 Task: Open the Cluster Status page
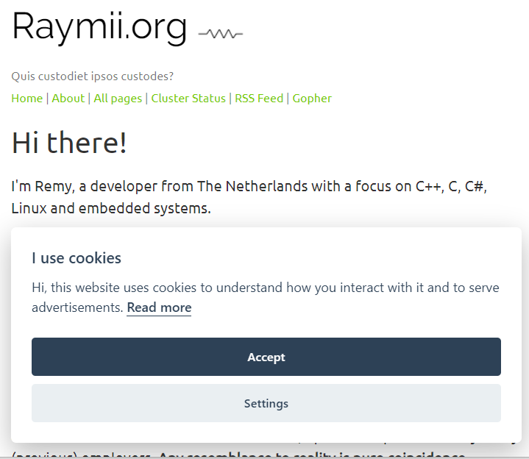[x=188, y=99]
